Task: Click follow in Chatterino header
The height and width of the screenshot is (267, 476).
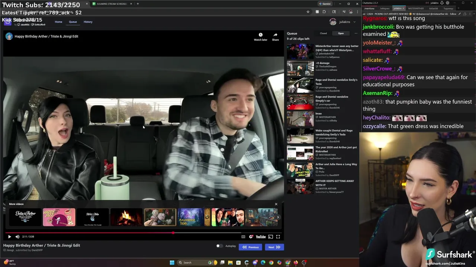Action: pos(453,14)
